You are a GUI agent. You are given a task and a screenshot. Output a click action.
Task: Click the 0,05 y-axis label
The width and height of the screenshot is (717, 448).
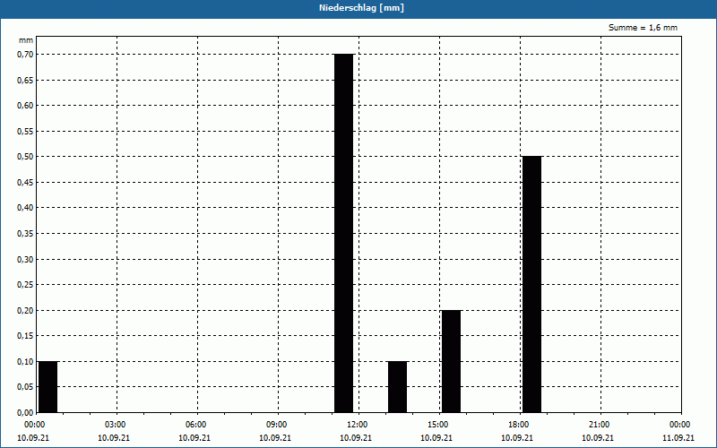25,387
